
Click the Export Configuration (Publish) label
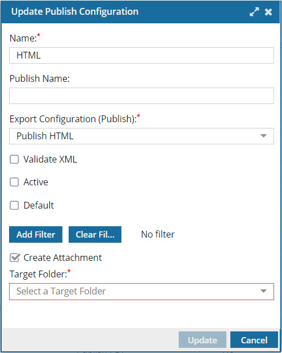click(73, 119)
